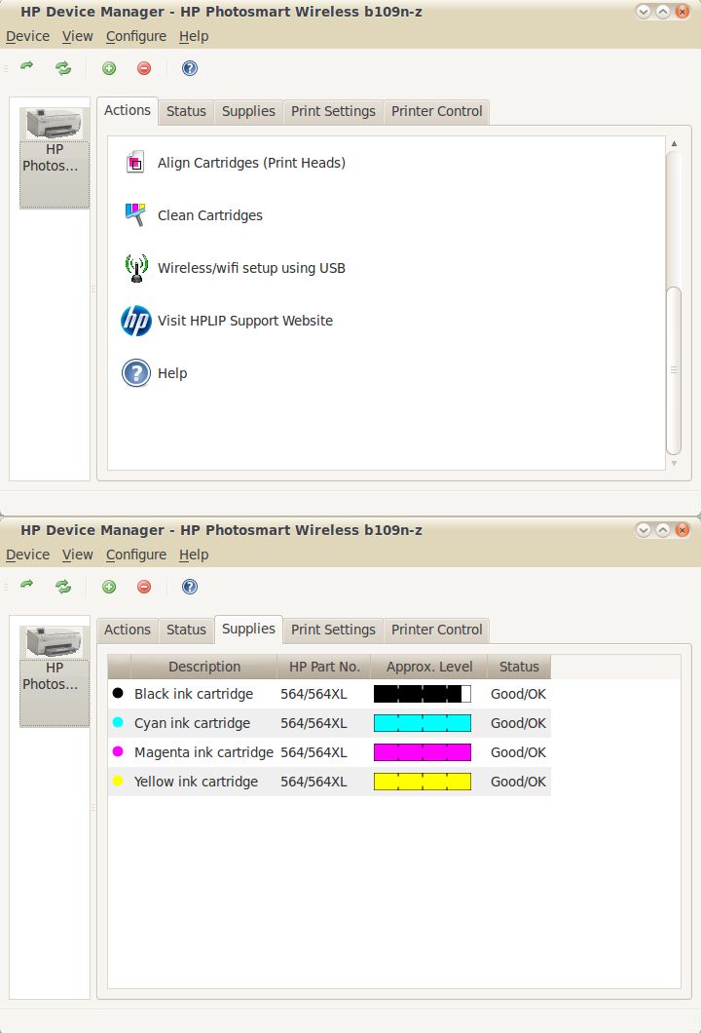Select HP Photosmart printer thumbnail in lower window
Screen dimensions: 701x1033
54,675
